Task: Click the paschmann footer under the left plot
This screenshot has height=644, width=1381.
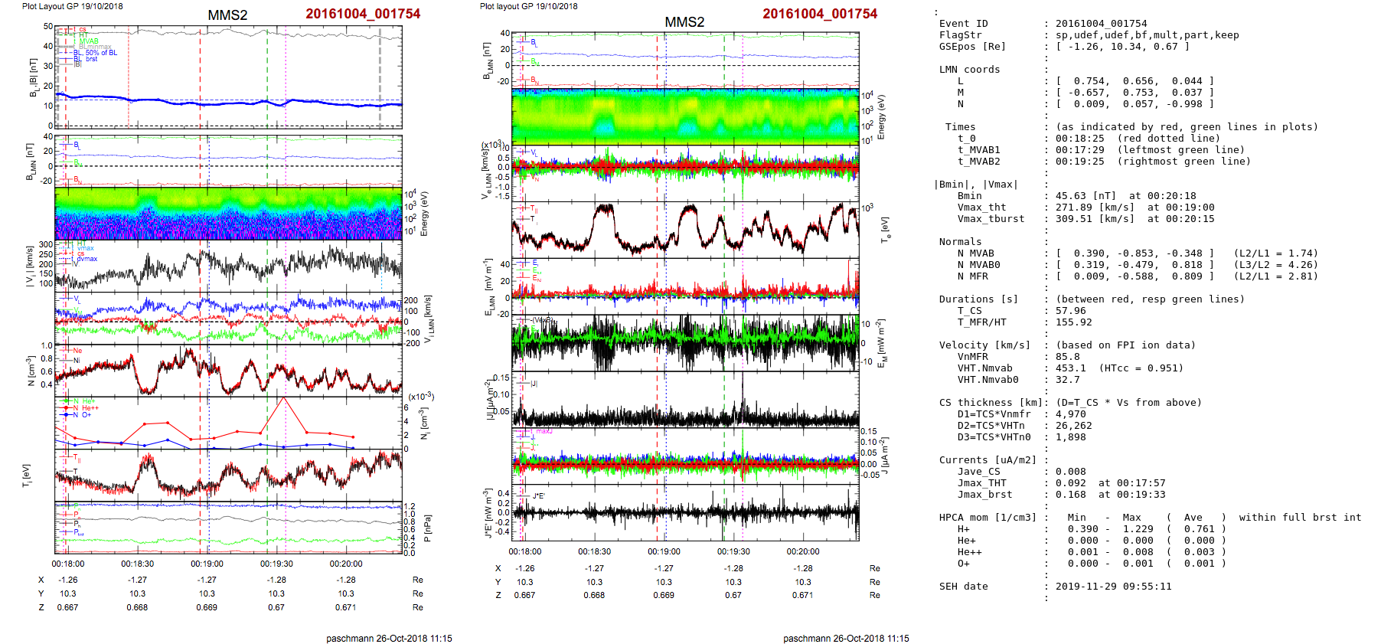Action: tap(389, 638)
